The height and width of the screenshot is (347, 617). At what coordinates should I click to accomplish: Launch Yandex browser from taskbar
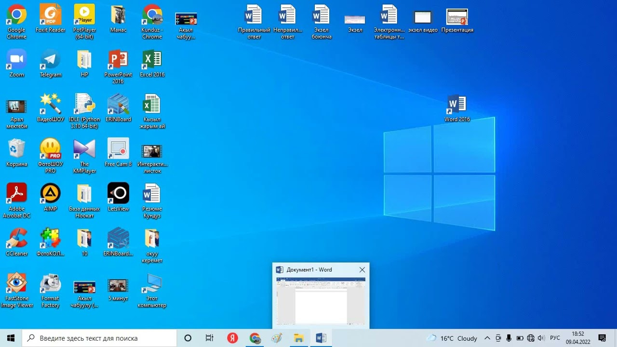pos(232,338)
